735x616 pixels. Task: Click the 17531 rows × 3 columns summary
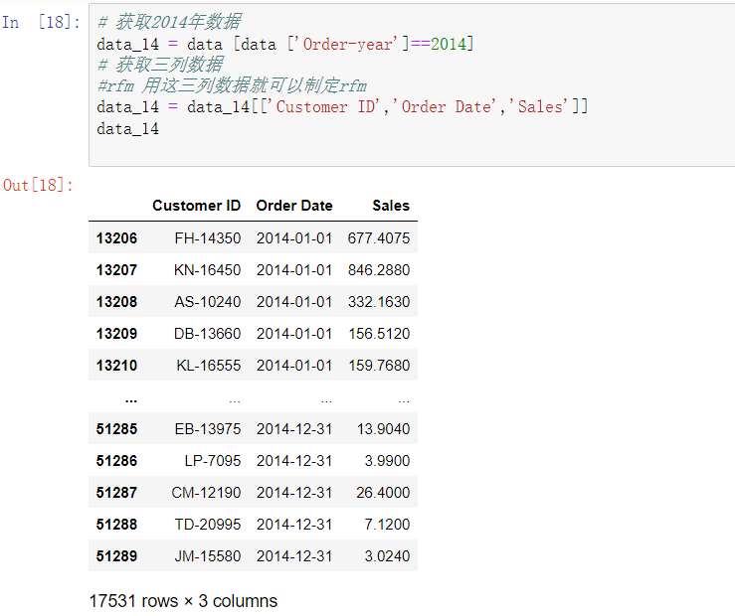click(183, 601)
